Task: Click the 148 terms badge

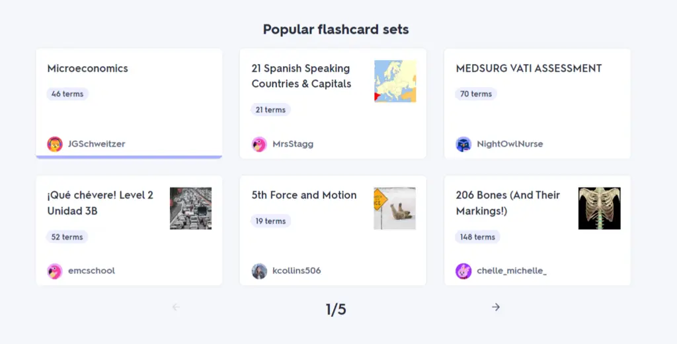Action: click(x=477, y=237)
